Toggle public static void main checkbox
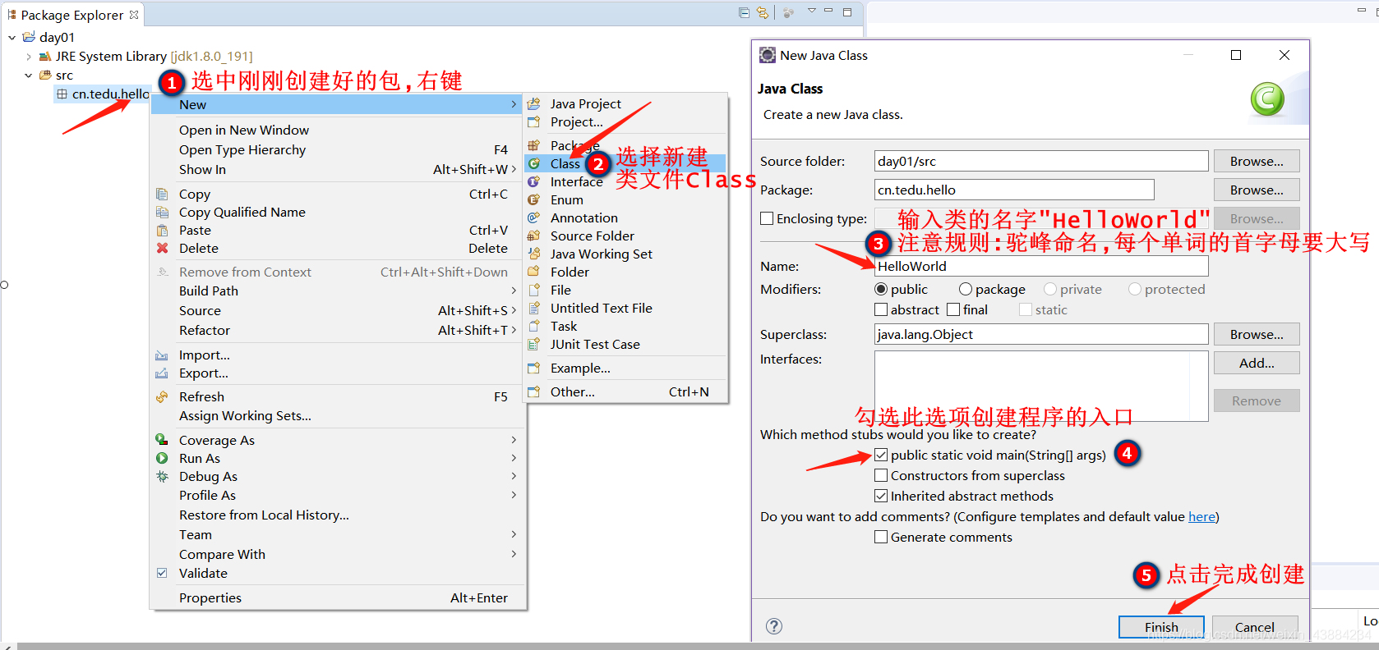The width and height of the screenshot is (1379, 650). tap(881, 455)
